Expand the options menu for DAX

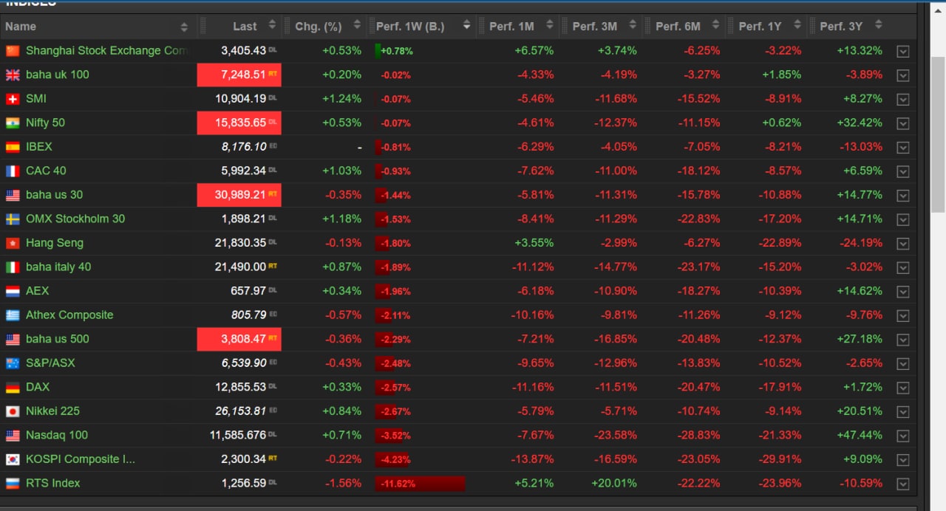[902, 388]
